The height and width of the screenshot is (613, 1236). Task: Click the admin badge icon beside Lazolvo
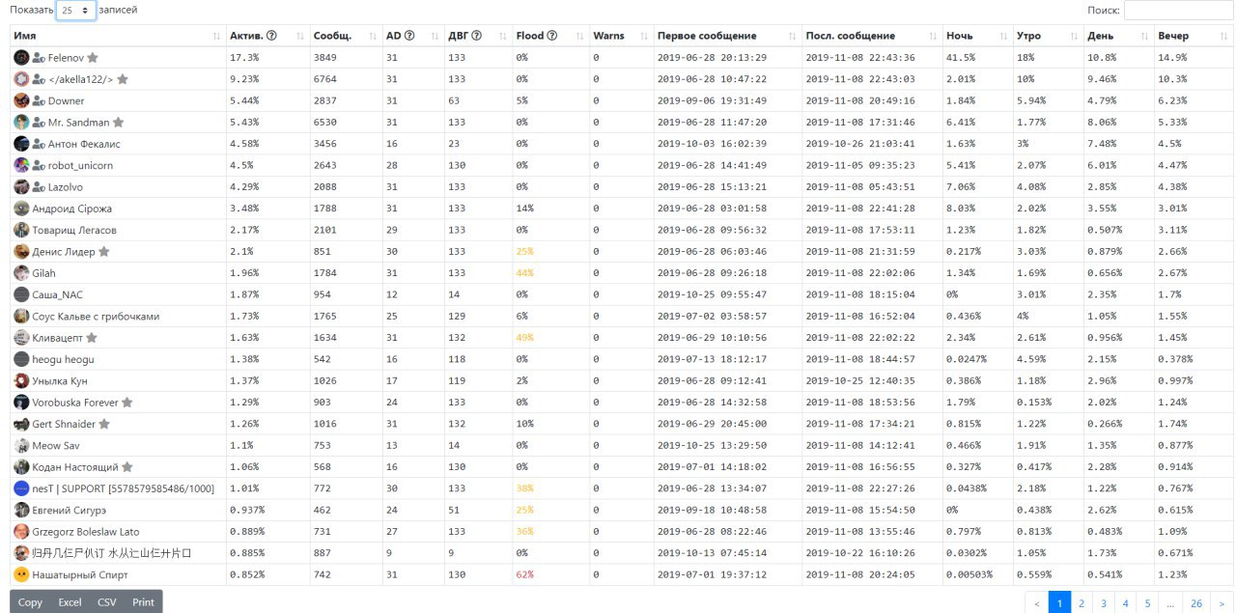coord(39,186)
